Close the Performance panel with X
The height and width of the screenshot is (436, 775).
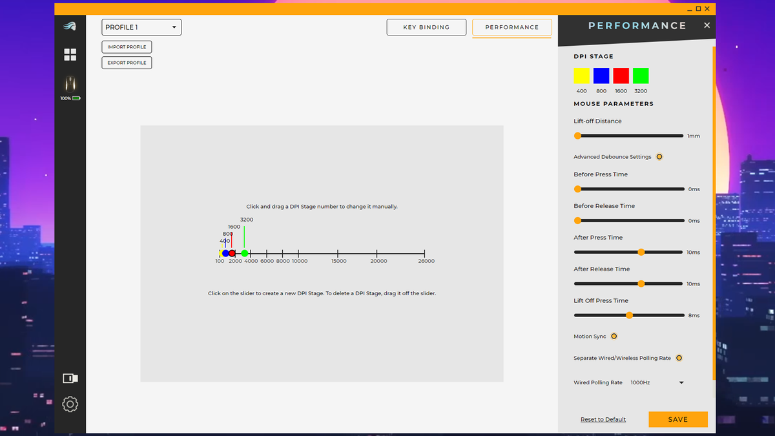pos(707,25)
